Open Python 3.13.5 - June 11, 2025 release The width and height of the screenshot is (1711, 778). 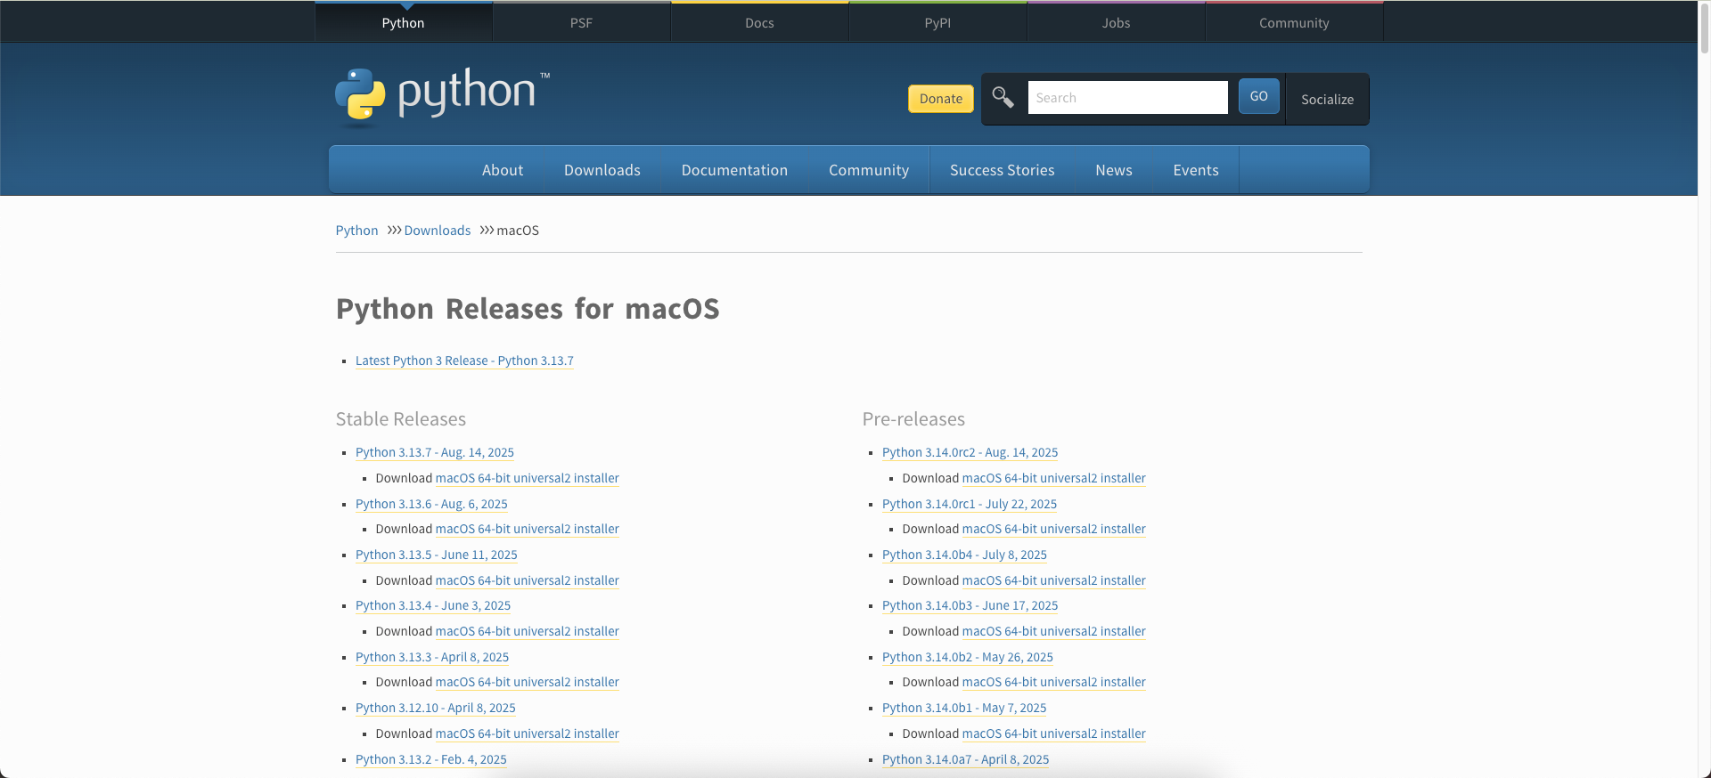tap(437, 555)
